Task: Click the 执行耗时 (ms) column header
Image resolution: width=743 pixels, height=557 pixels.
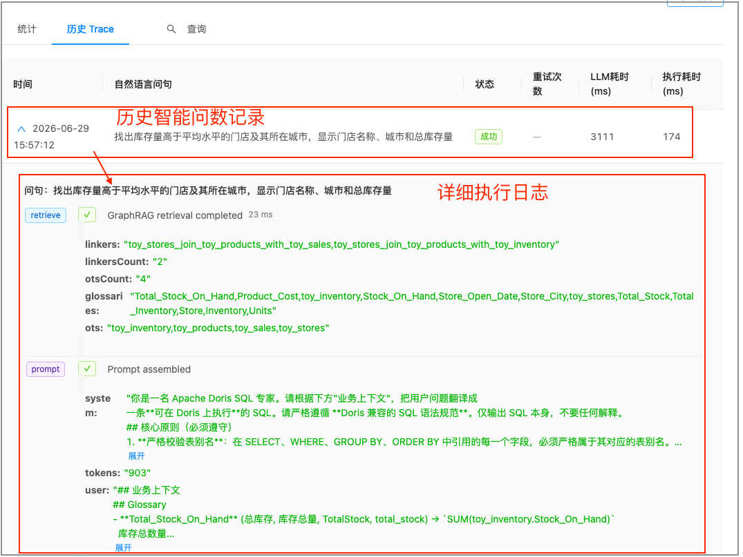Action: 681,84
